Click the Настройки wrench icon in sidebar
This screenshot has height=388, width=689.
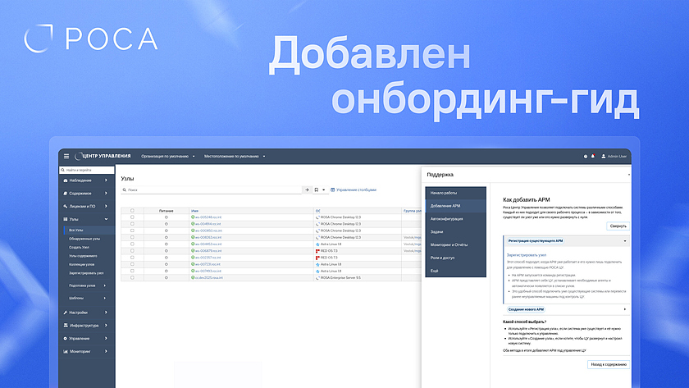point(65,313)
